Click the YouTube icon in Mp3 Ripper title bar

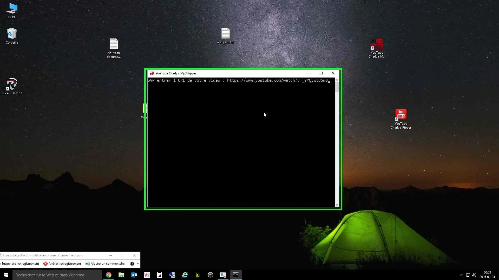[152, 73]
